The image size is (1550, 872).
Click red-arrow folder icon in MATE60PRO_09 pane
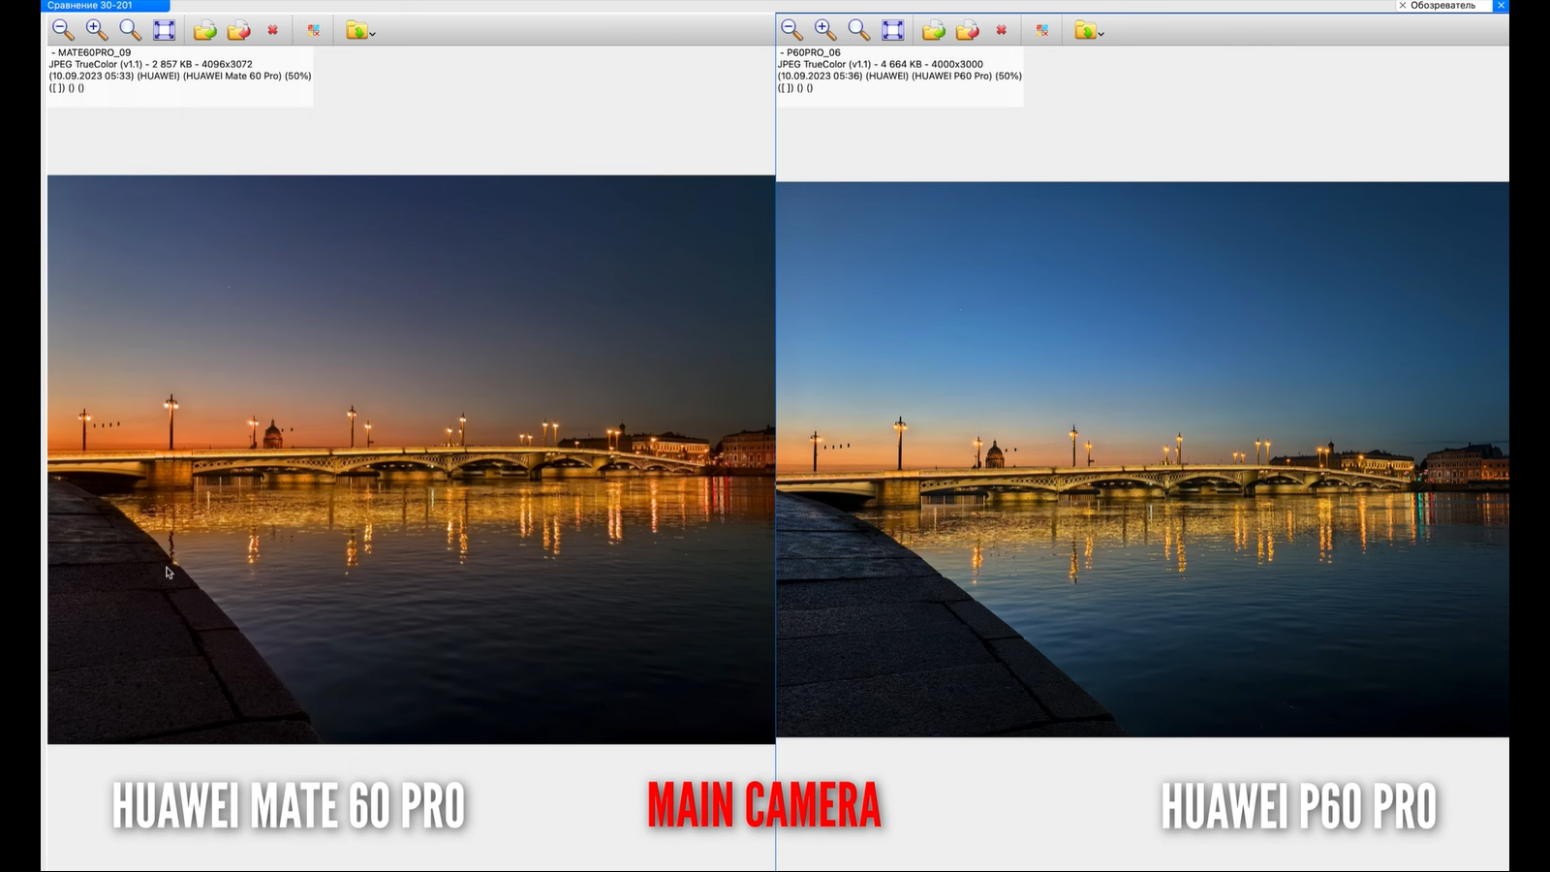coord(238,31)
